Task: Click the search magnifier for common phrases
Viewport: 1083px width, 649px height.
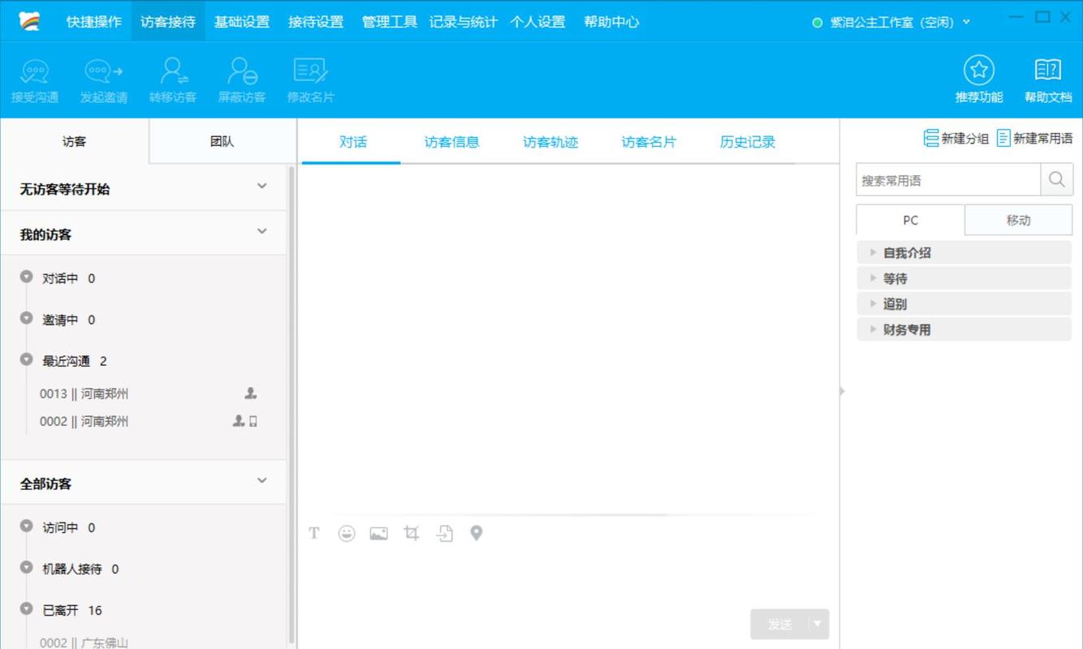Action: pyautogui.click(x=1057, y=179)
